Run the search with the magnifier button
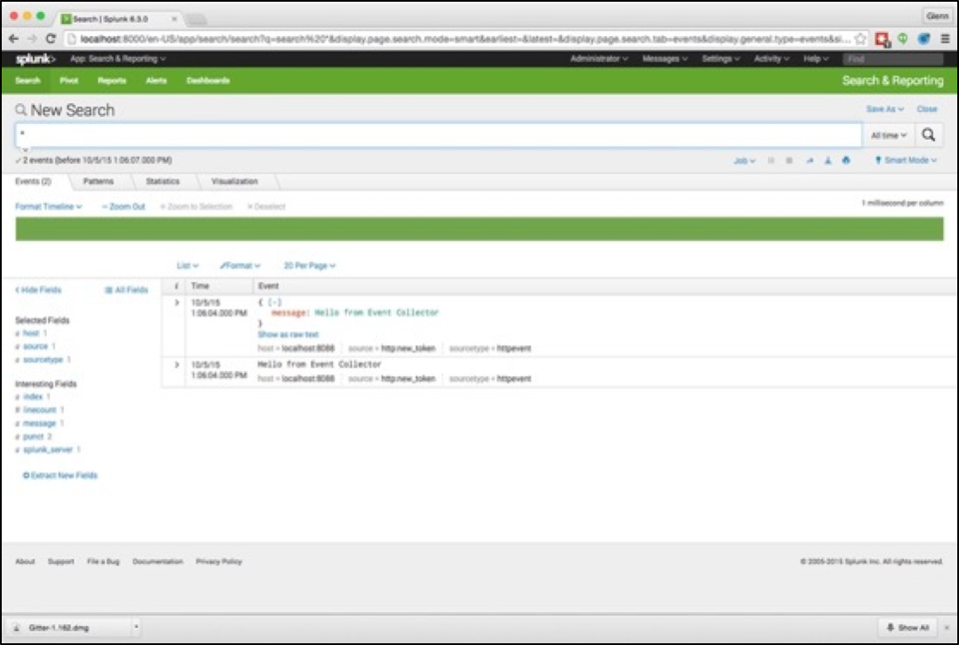Viewport: 959px width, 645px height. 929,135
